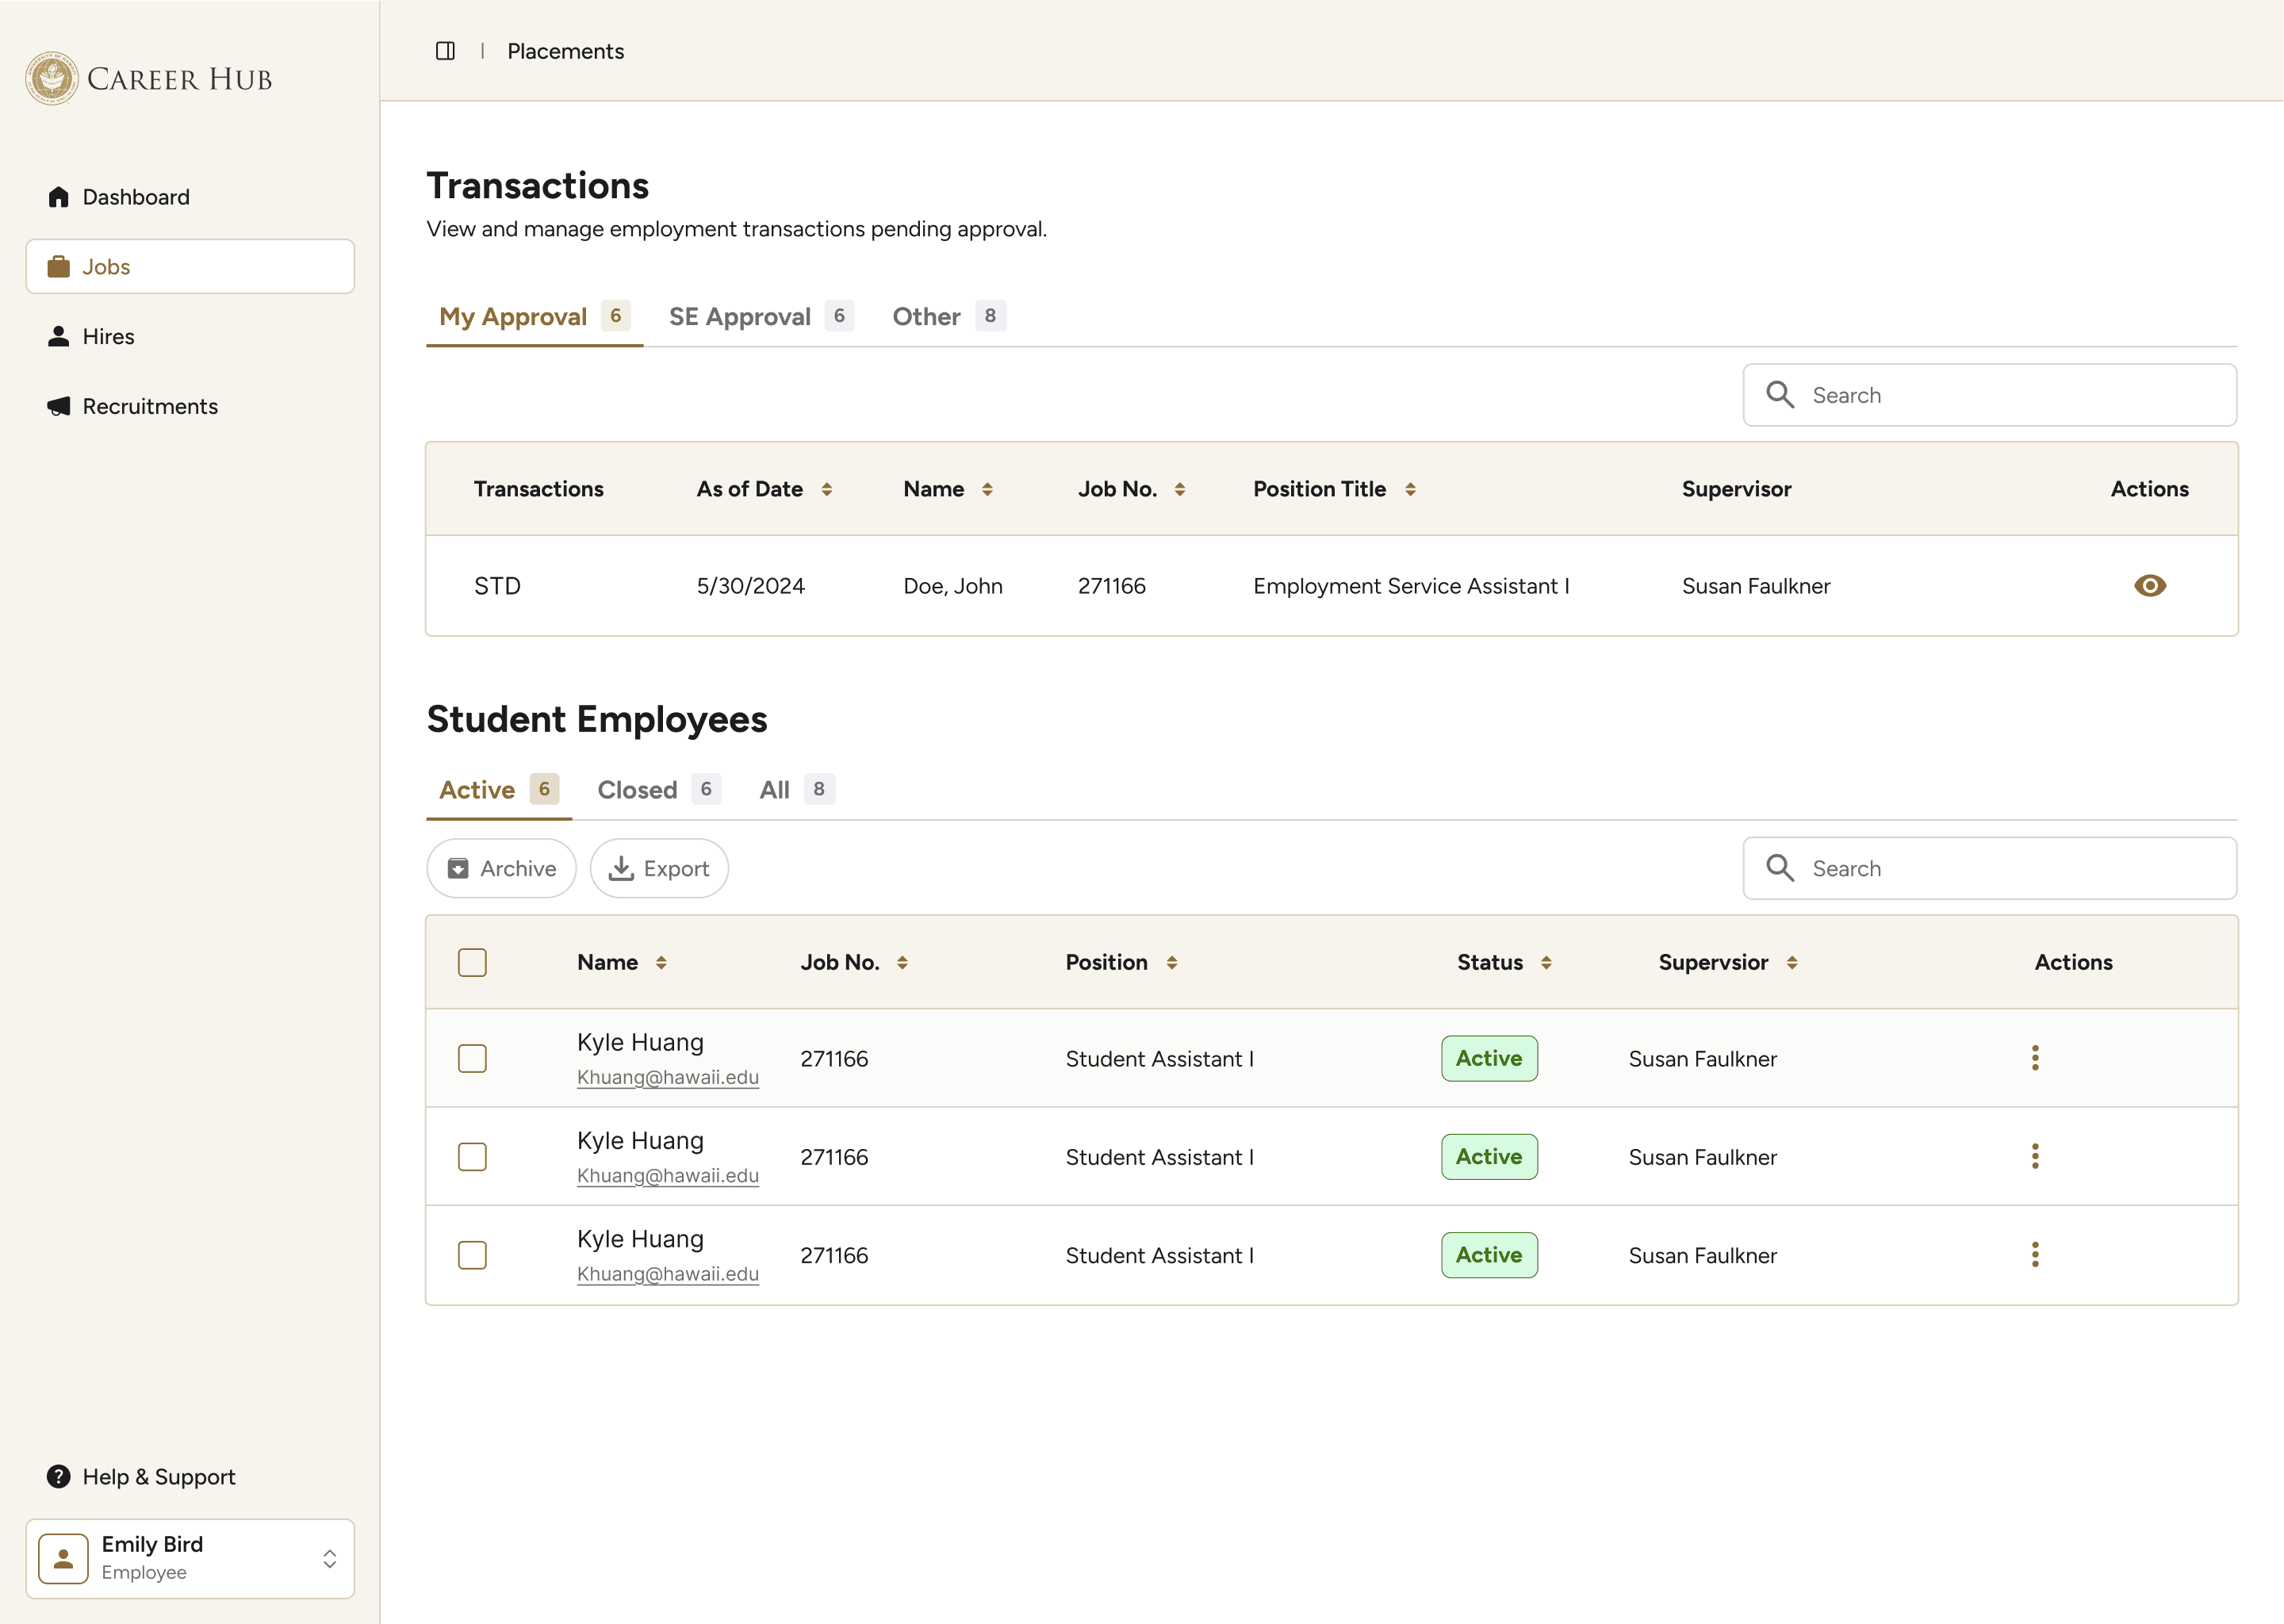Check the first Kyle Huang row checkbox
Image resolution: width=2284 pixels, height=1624 pixels.
point(472,1058)
